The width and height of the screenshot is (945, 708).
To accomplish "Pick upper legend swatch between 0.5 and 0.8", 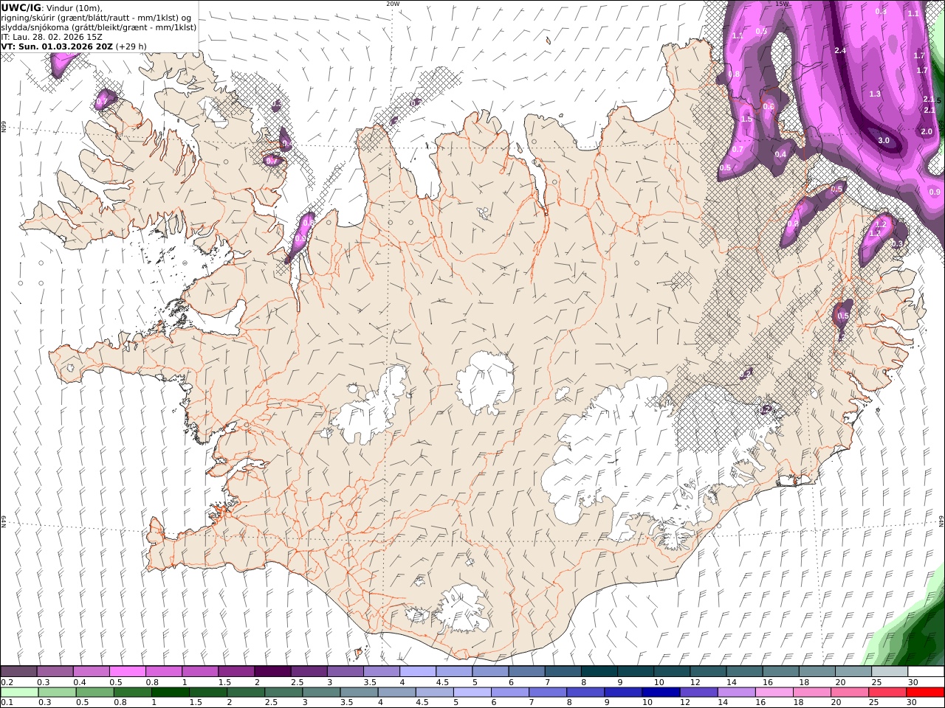I will point(127,671).
